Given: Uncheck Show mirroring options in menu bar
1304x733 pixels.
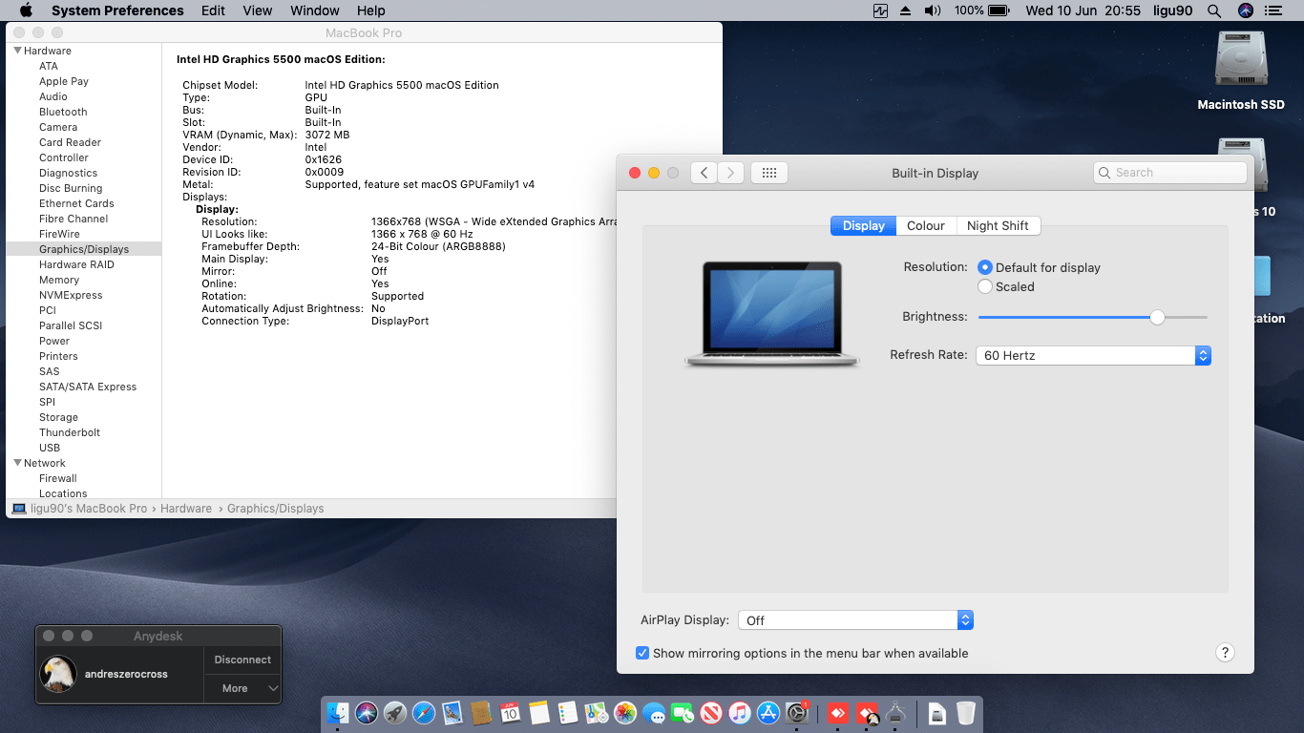Looking at the screenshot, I should [x=642, y=653].
